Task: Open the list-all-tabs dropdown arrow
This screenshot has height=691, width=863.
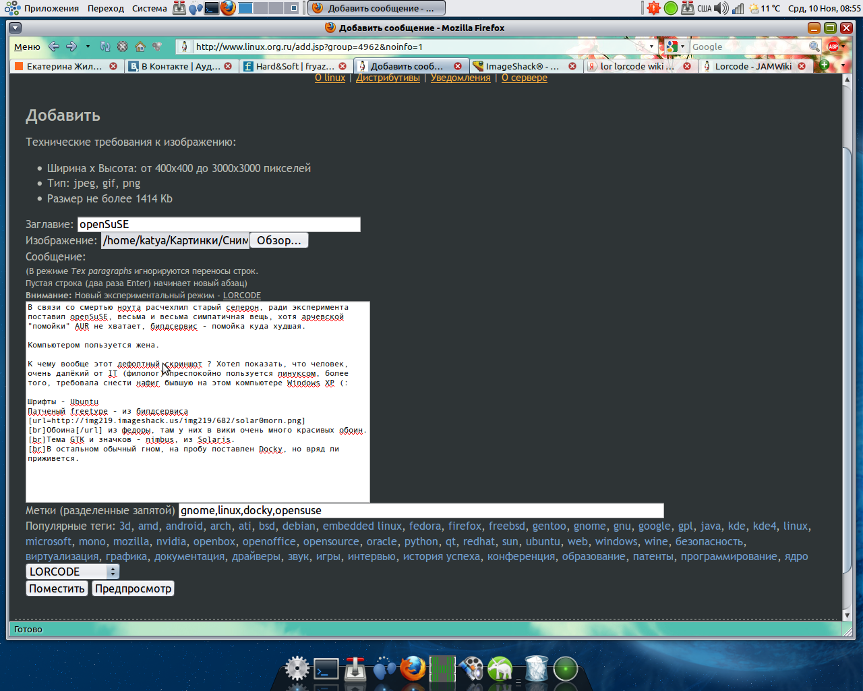Action: point(843,65)
